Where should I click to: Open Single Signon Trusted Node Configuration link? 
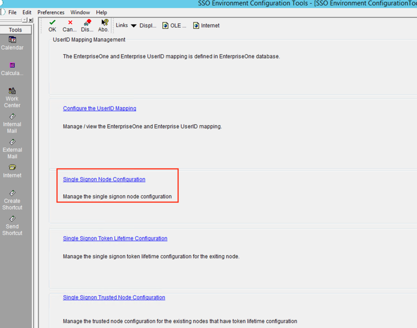pos(114,297)
